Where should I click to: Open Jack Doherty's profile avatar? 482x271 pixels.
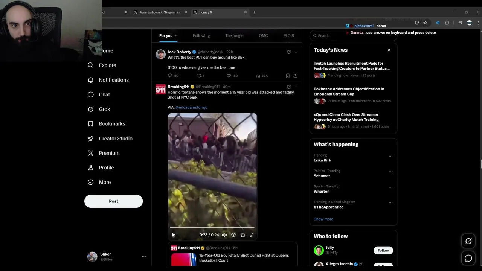161,54
